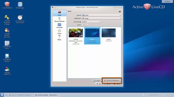The image size is (174, 97).
Task: Click the Open... button
Action: [x=97, y=81]
